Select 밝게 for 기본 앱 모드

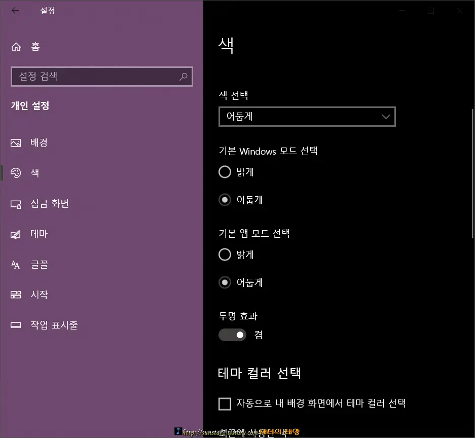[225, 254]
